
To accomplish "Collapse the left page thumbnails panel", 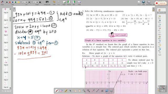I will [x=14, y=9].
